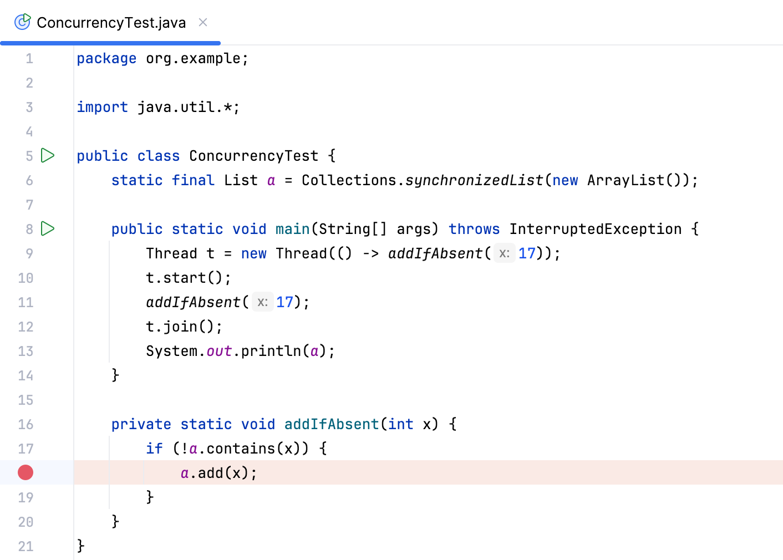Close the ConcurrencyTest.java tab
Image resolution: width=783 pixels, height=560 pixels.
[202, 22]
